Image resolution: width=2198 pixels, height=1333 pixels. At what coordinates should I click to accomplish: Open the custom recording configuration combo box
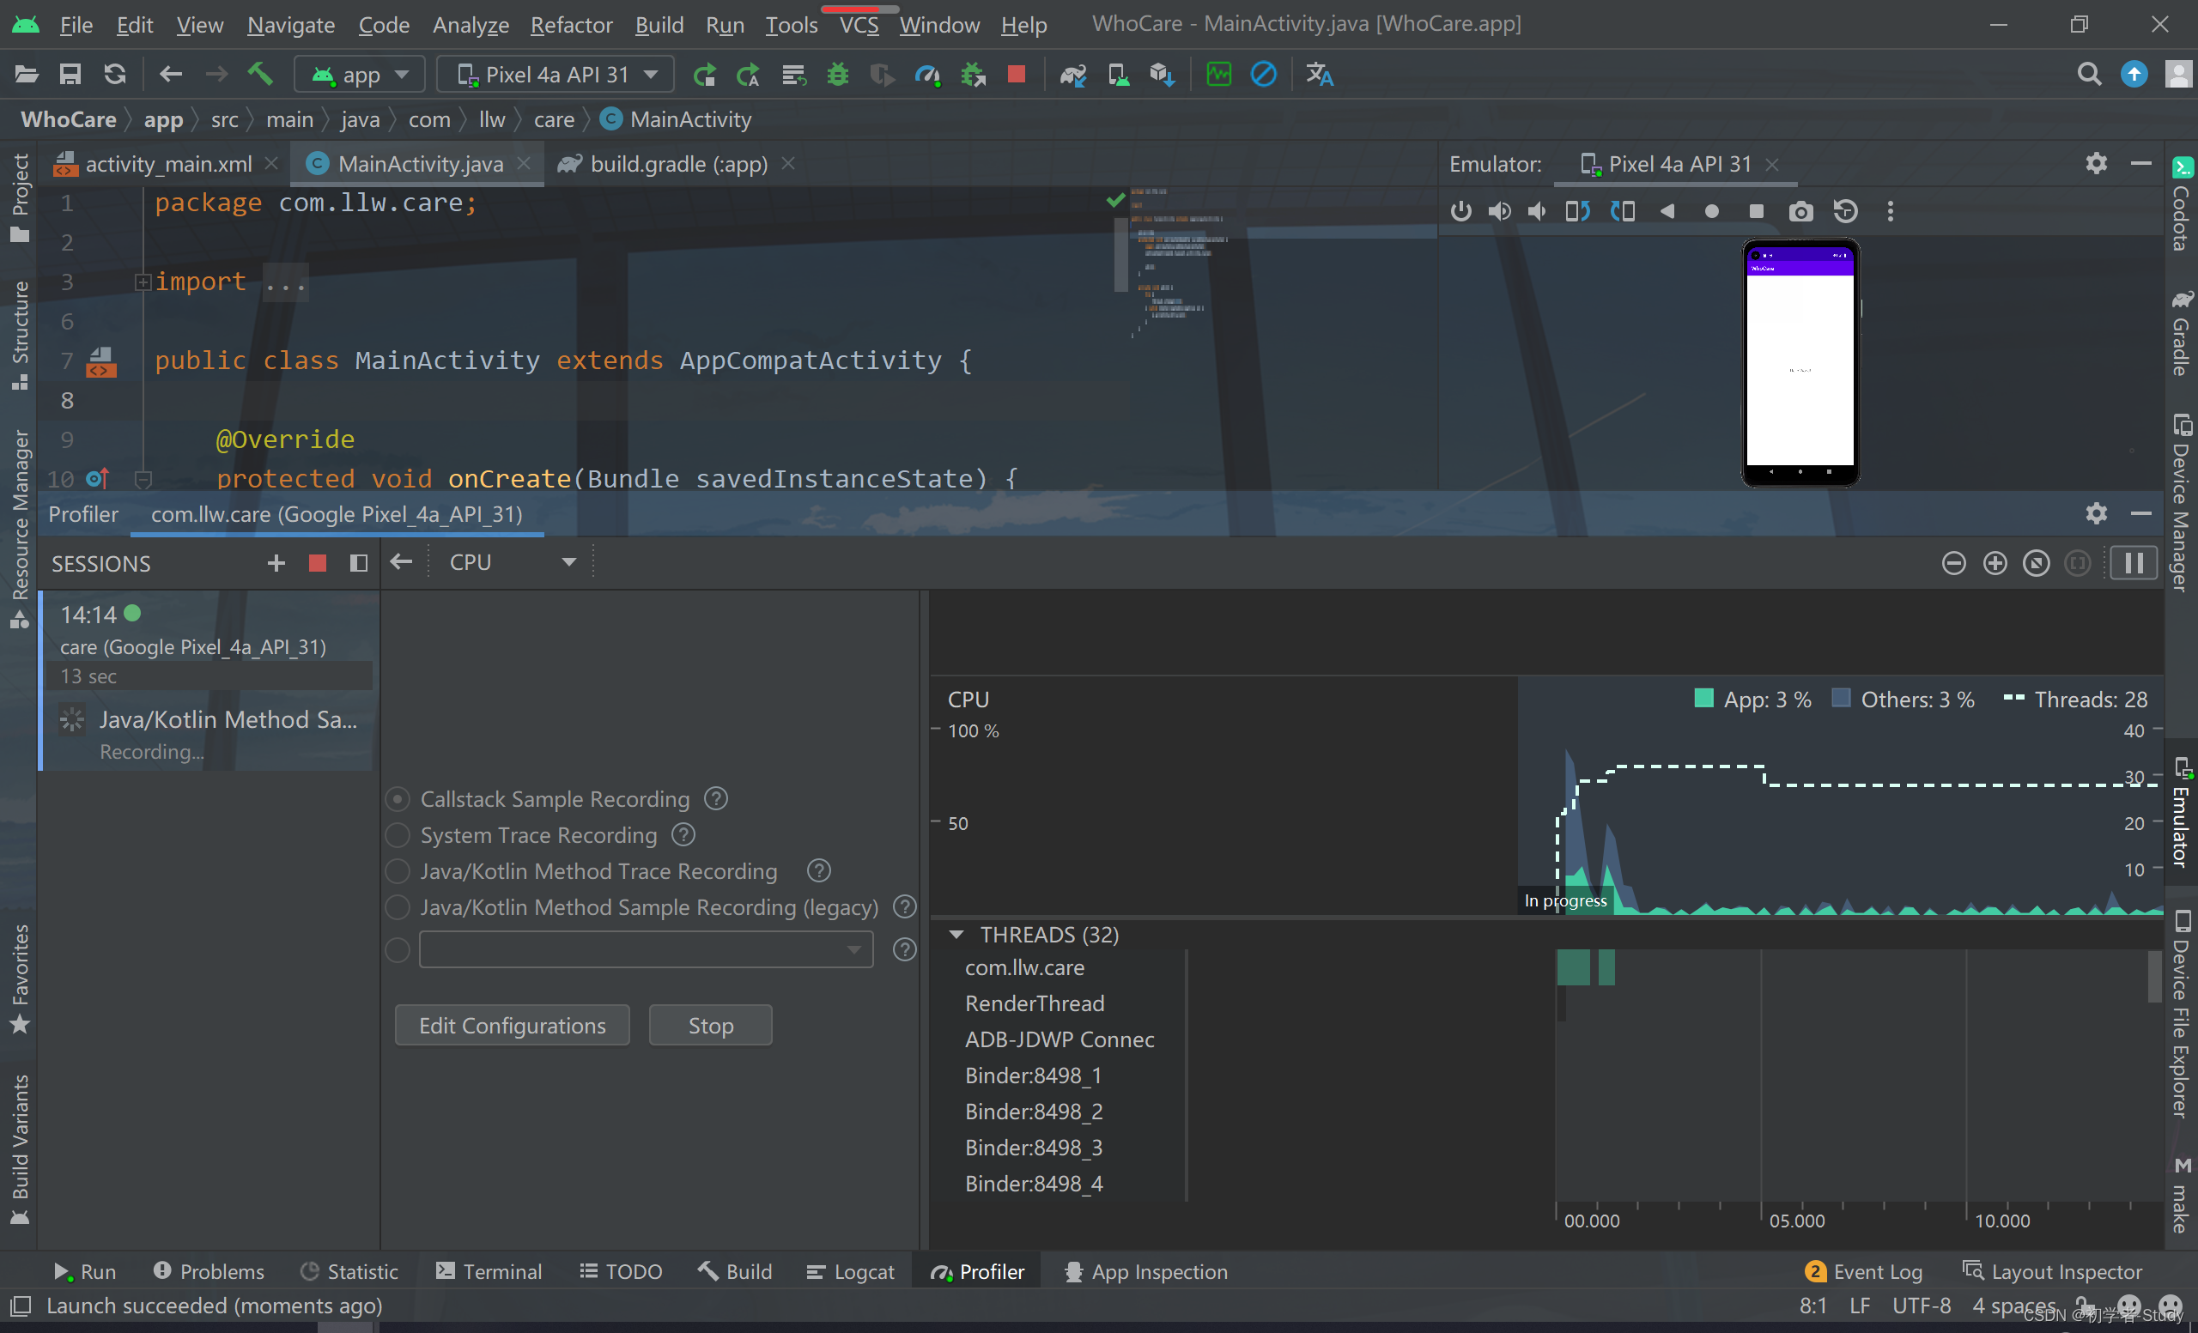pos(646,949)
